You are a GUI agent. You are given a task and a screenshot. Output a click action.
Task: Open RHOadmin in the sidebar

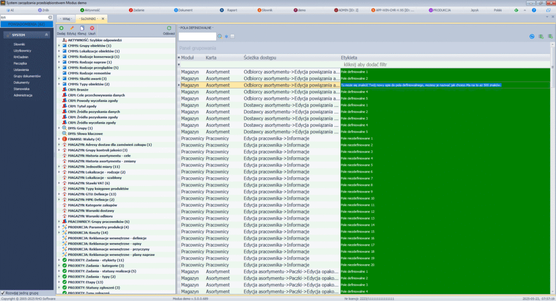(x=21, y=57)
